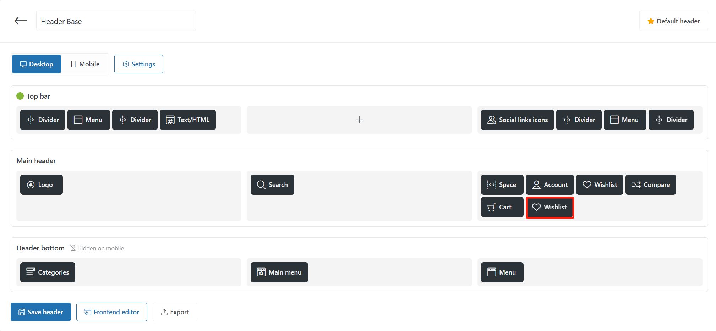Toggle Default header star button

[673, 21]
